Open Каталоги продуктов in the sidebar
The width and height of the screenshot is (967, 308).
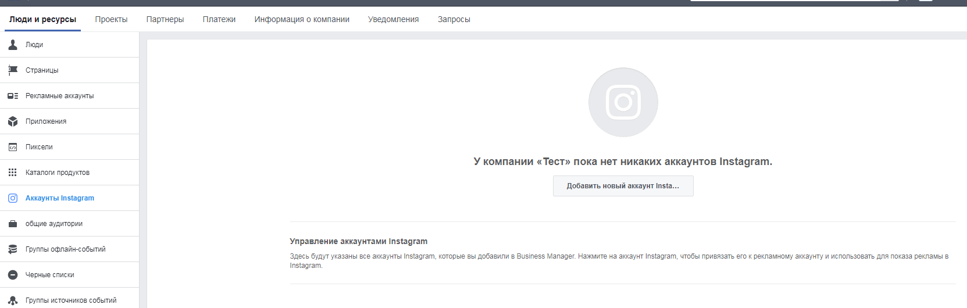(70, 173)
